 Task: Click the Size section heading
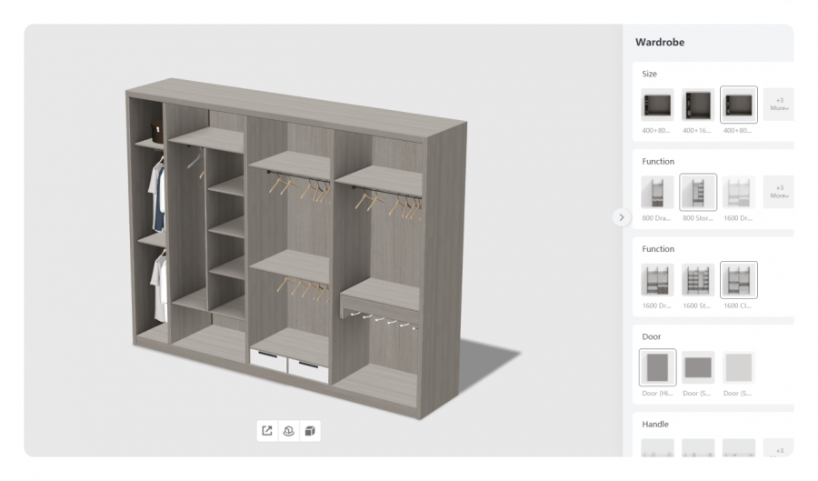click(650, 74)
